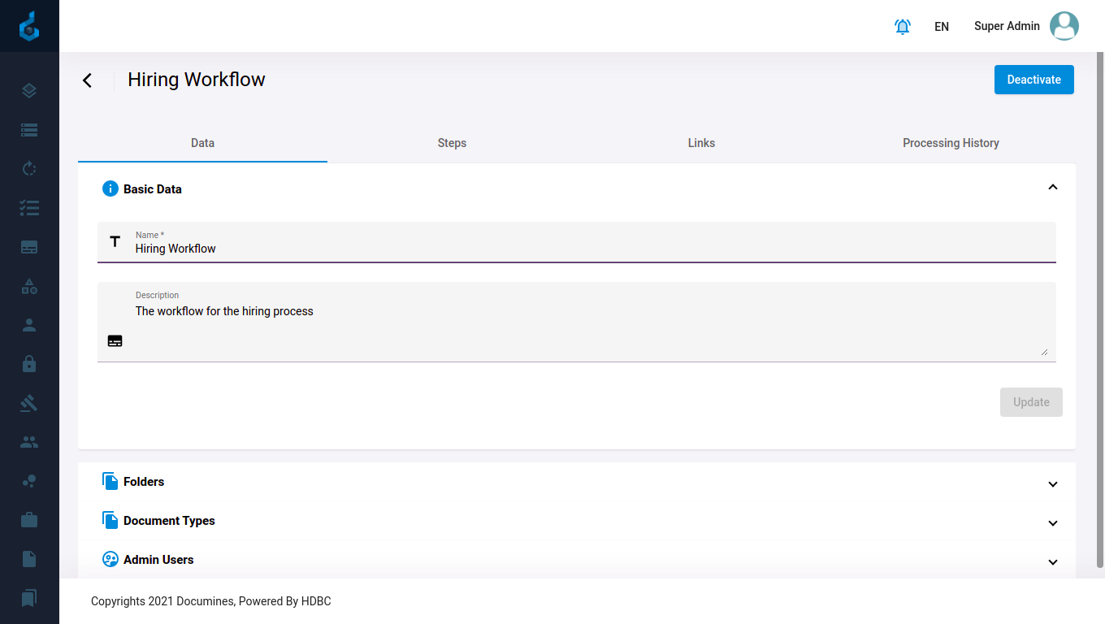Click the briefcase icon in sidebar

tap(29, 520)
